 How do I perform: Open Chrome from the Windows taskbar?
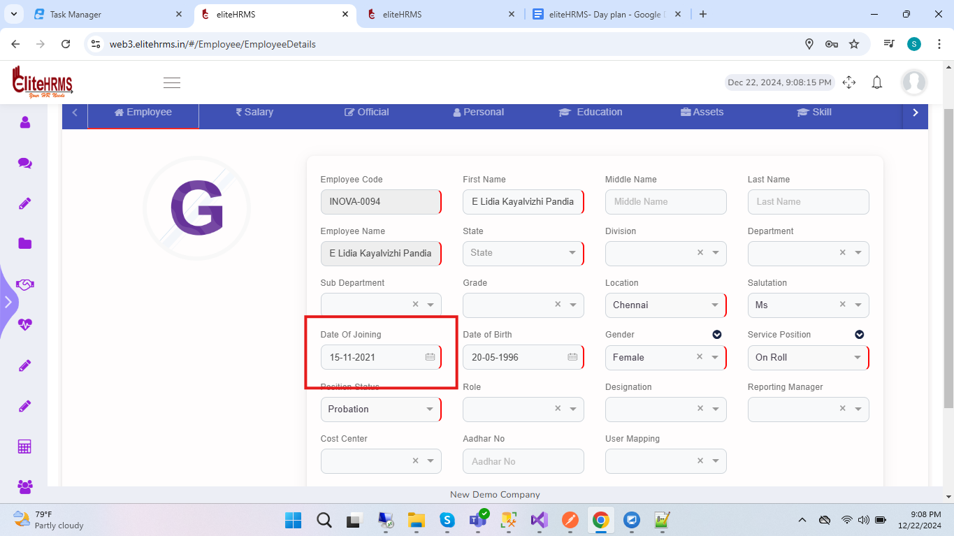click(x=600, y=520)
